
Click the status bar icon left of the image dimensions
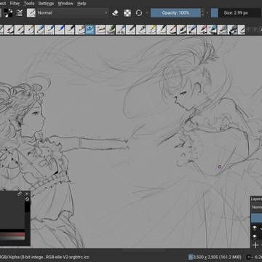pyautogui.click(x=191, y=257)
